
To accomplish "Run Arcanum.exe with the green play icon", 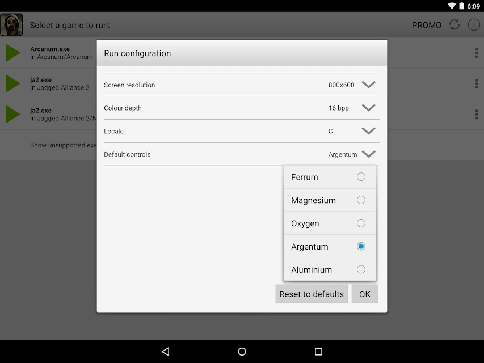I will click(13, 53).
